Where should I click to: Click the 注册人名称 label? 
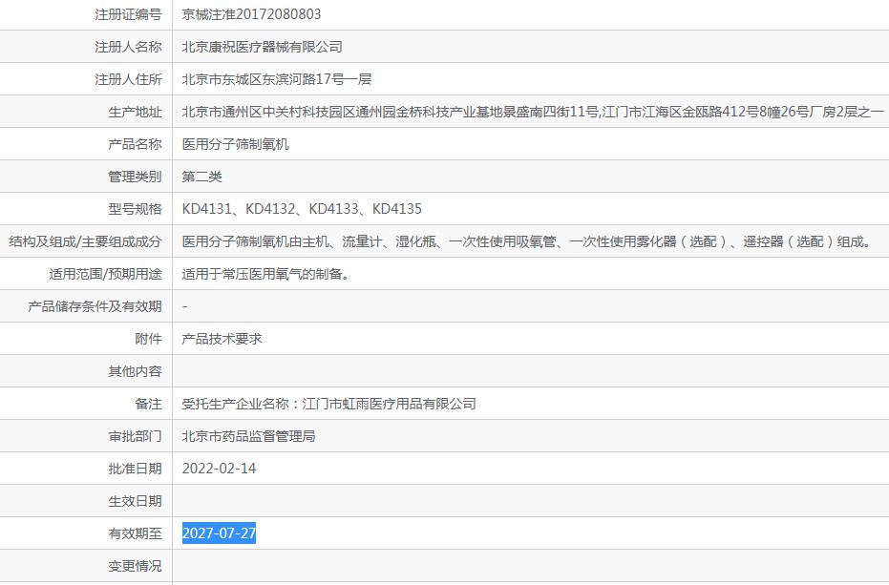[x=128, y=47]
